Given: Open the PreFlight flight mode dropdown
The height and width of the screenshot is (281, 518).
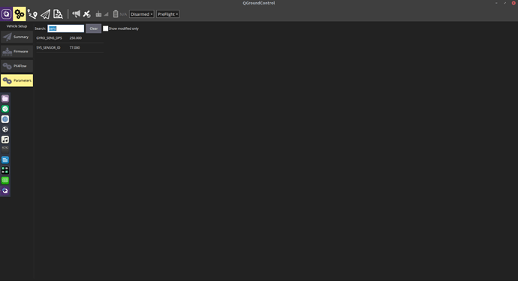Looking at the screenshot, I should 168,14.
